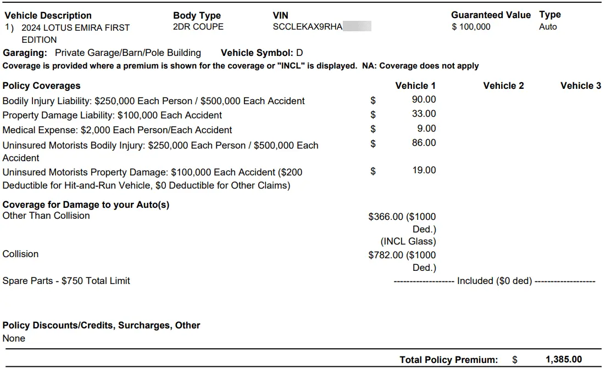The image size is (606, 369).
Task: Click the 2024 Lotus Emira vehicle name
Action: tap(75, 28)
